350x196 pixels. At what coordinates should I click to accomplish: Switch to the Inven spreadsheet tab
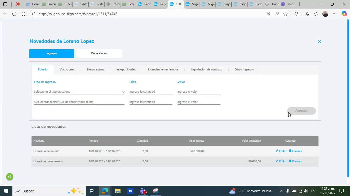coord(48,4)
